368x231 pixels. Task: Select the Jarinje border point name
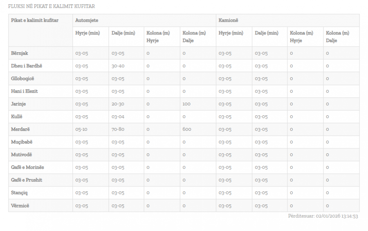(x=18, y=104)
